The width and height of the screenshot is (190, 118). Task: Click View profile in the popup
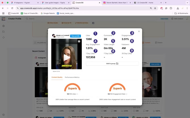pyautogui.click(x=75, y=36)
